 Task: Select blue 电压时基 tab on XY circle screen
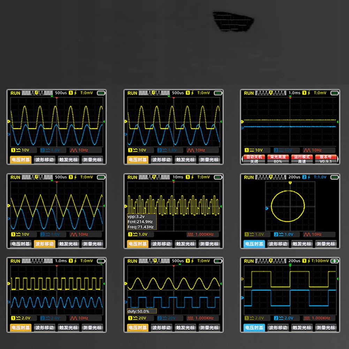tap(254, 244)
